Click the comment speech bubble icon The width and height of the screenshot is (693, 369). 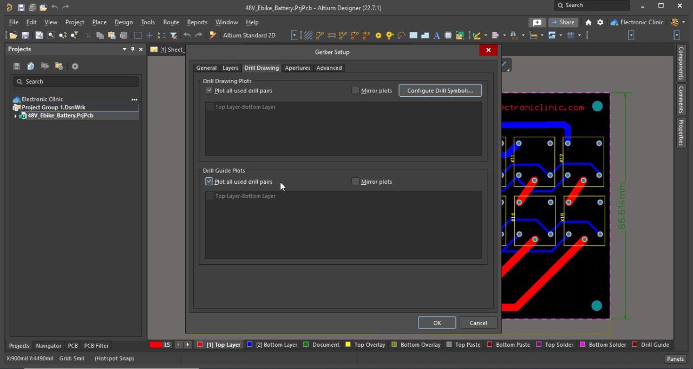537,22
